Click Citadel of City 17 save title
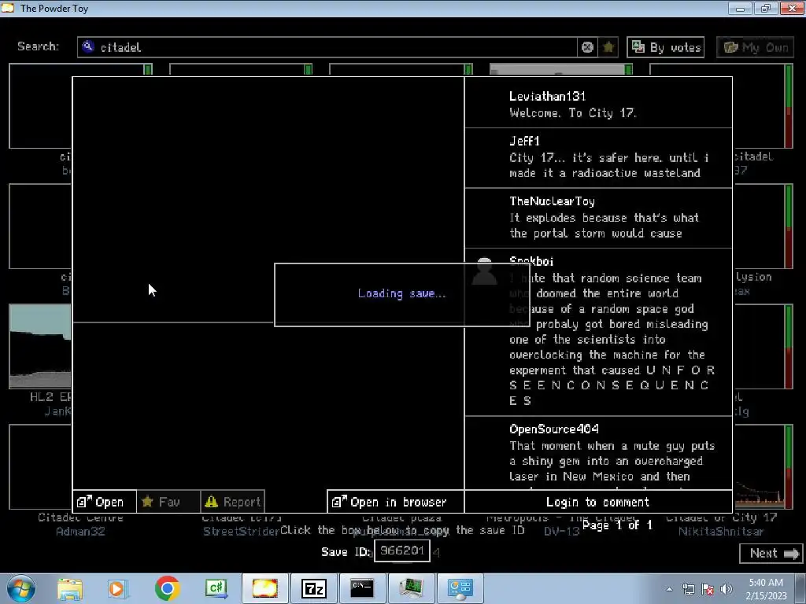 (x=721, y=517)
